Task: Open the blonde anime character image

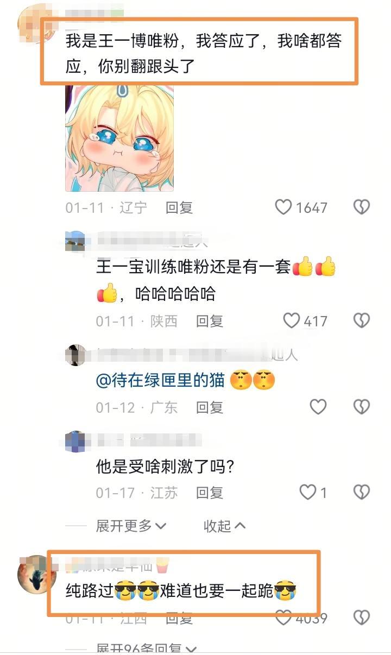Action: point(119,137)
